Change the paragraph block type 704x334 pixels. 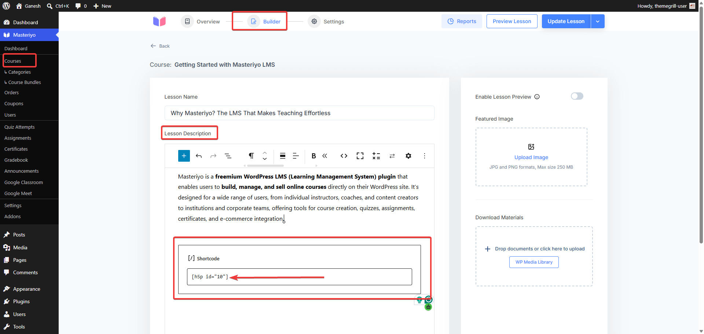click(x=251, y=156)
